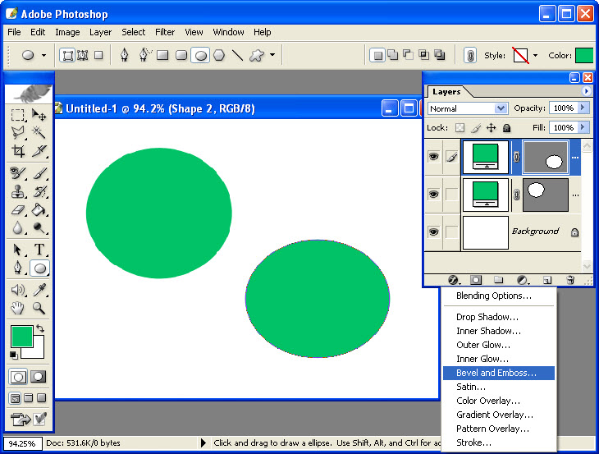Click the Add layer mask icon
The height and width of the screenshot is (454, 599).
click(x=475, y=280)
